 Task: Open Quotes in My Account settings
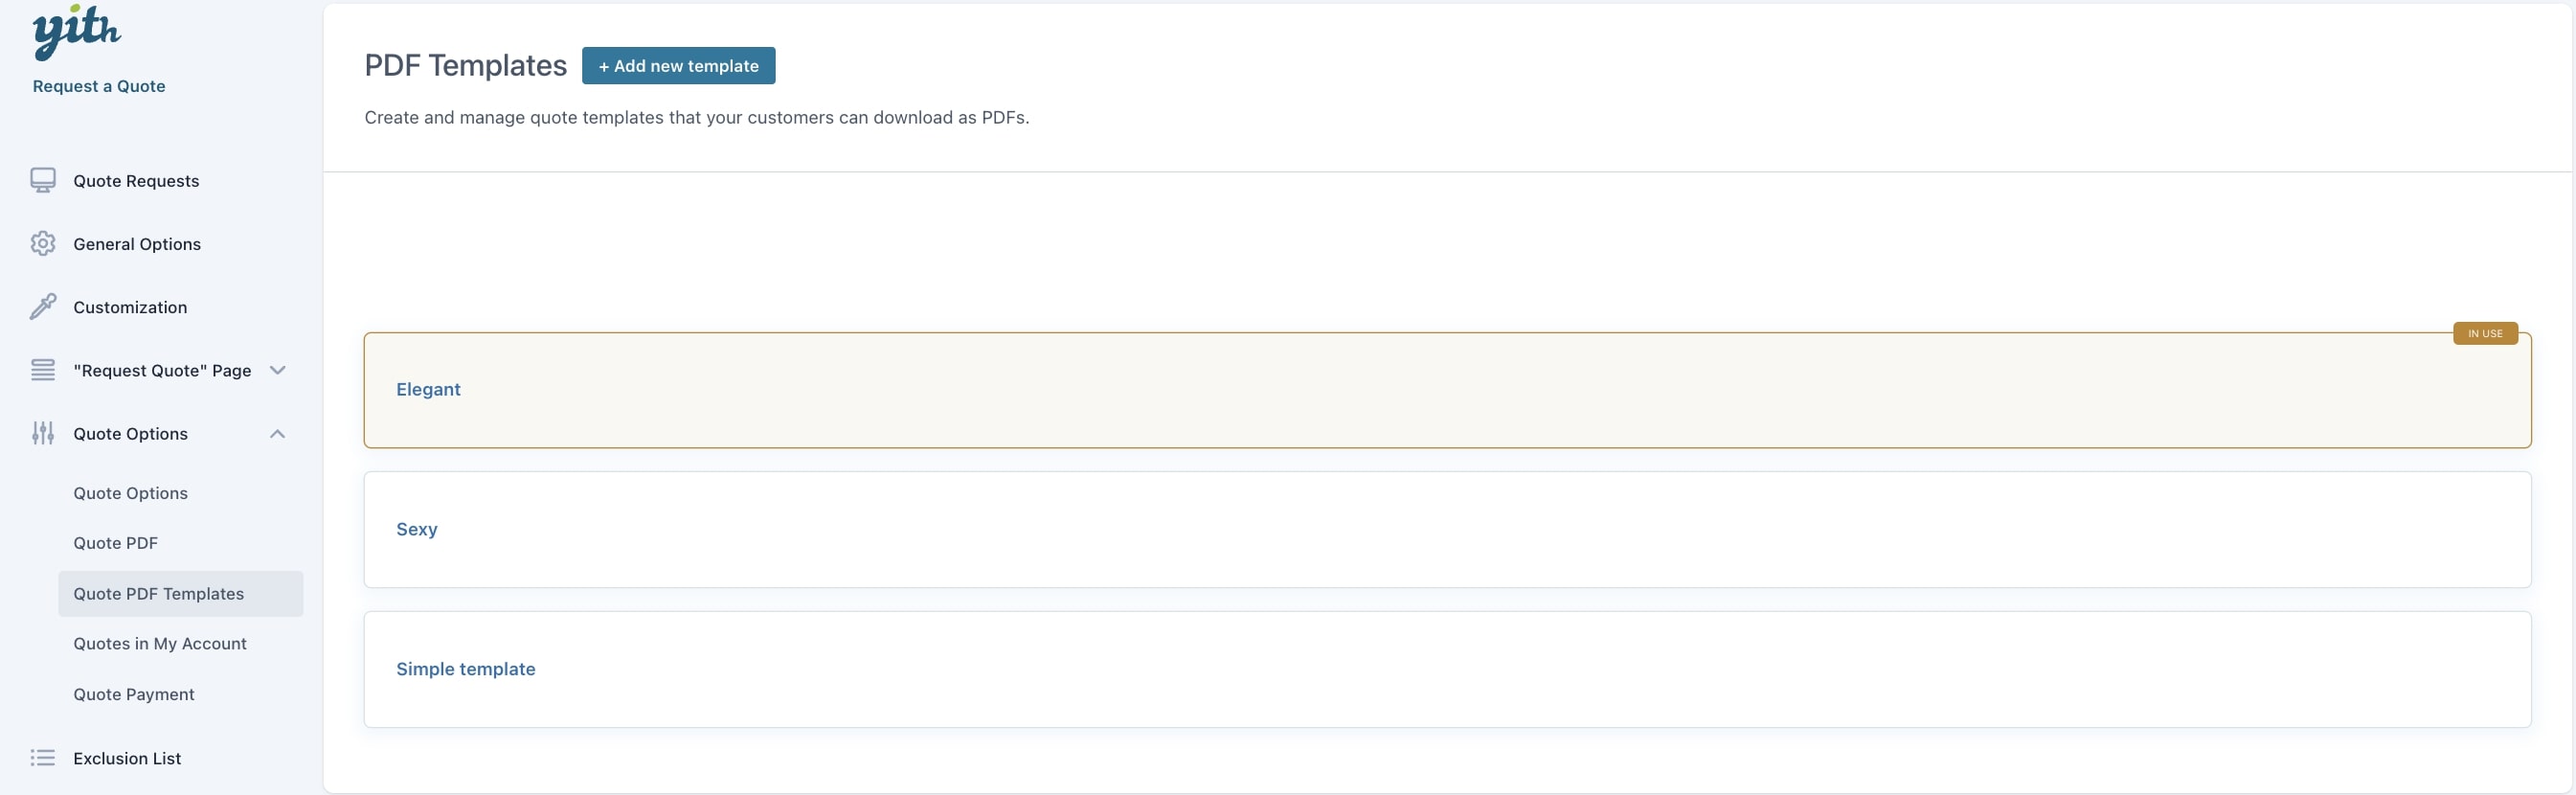coord(160,644)
